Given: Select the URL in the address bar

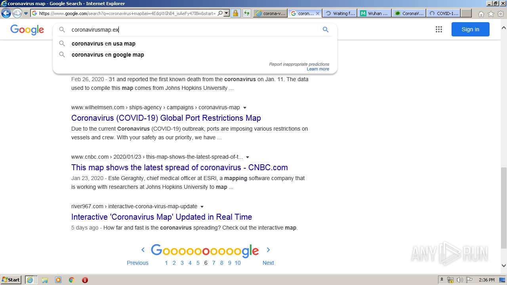Looking at the screenshot, I should point(127,13).
